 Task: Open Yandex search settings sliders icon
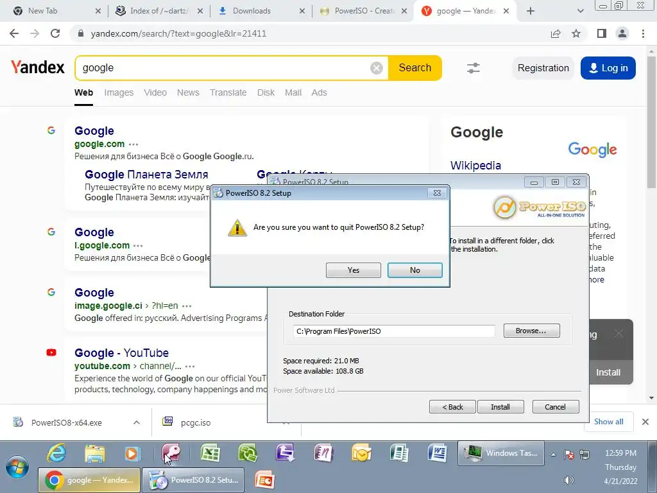(474, 68)
